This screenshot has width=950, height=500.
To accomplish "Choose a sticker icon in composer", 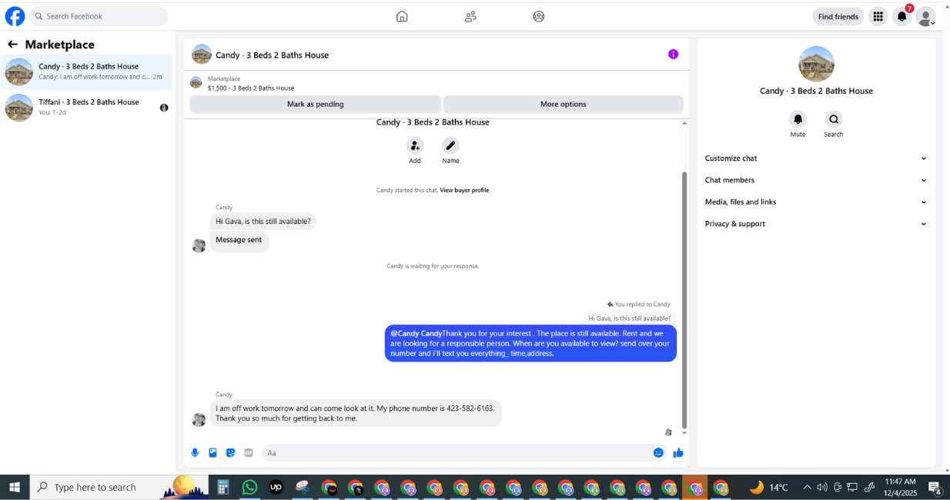I will point(230,453).
